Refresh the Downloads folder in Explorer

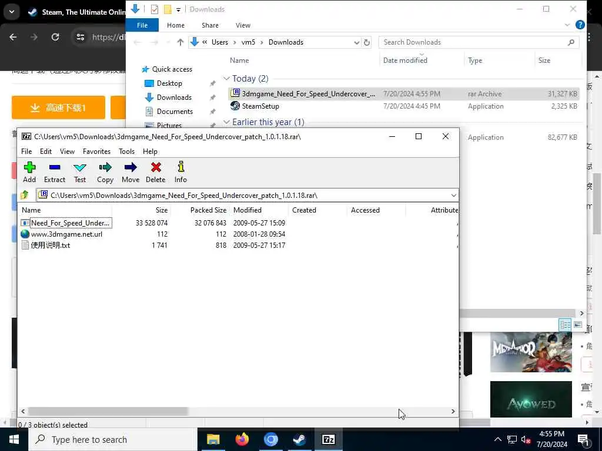pyautogui.click(x=367, y=42)
